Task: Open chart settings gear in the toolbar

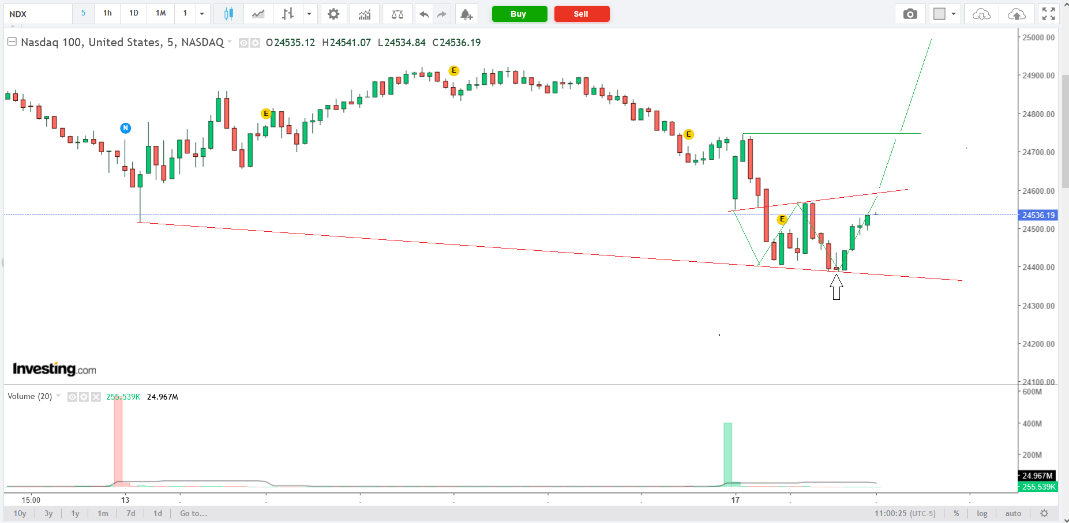Action: click(333, 14)
